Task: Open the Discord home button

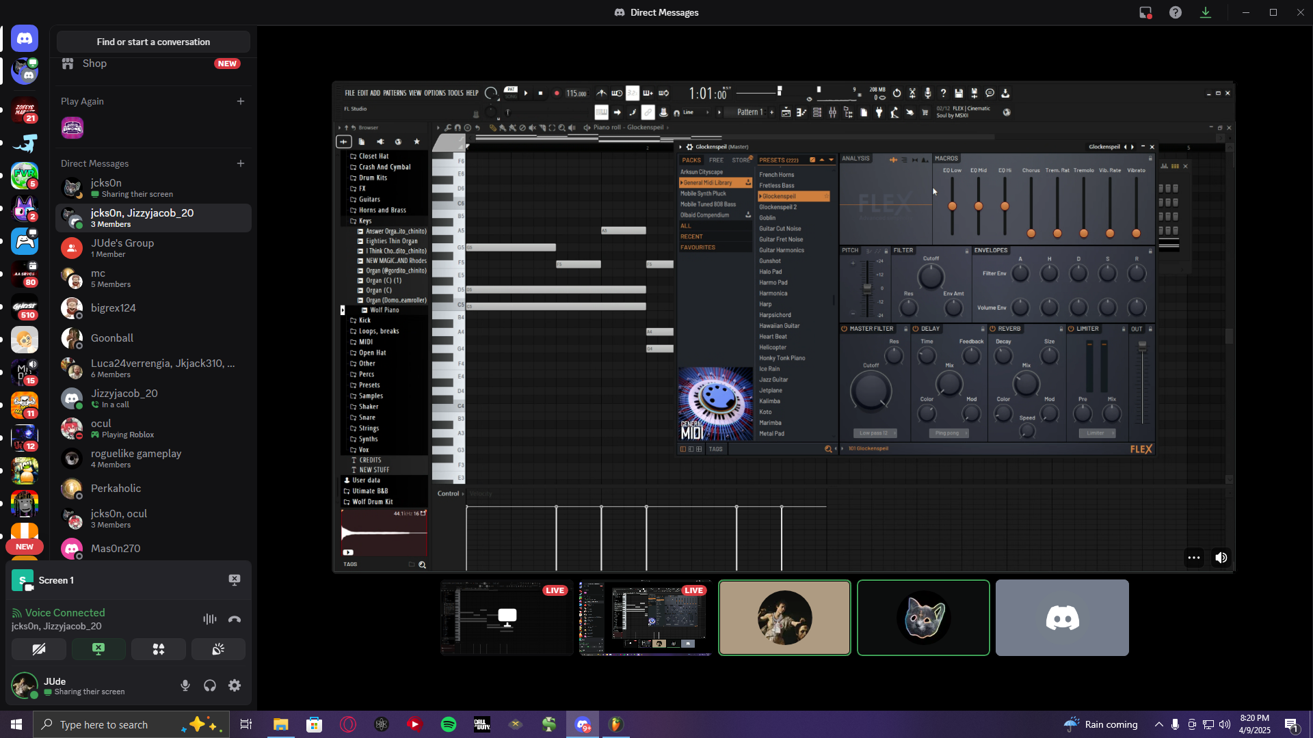Action: tap(25, 39)
